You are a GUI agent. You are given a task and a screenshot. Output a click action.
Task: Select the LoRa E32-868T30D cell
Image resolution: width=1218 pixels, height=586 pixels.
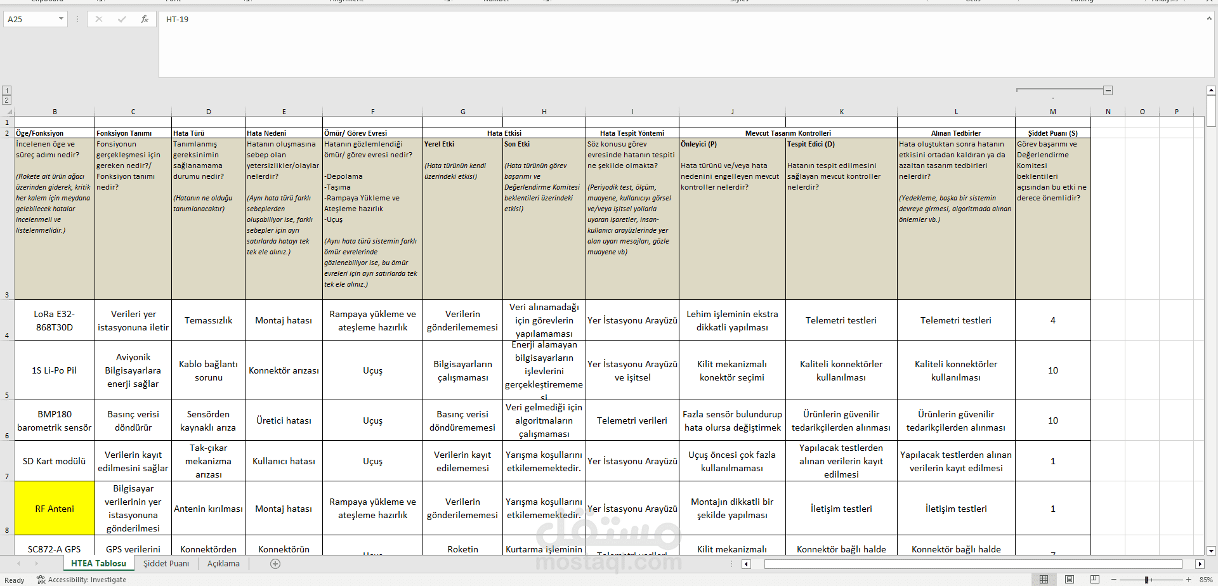55,320
